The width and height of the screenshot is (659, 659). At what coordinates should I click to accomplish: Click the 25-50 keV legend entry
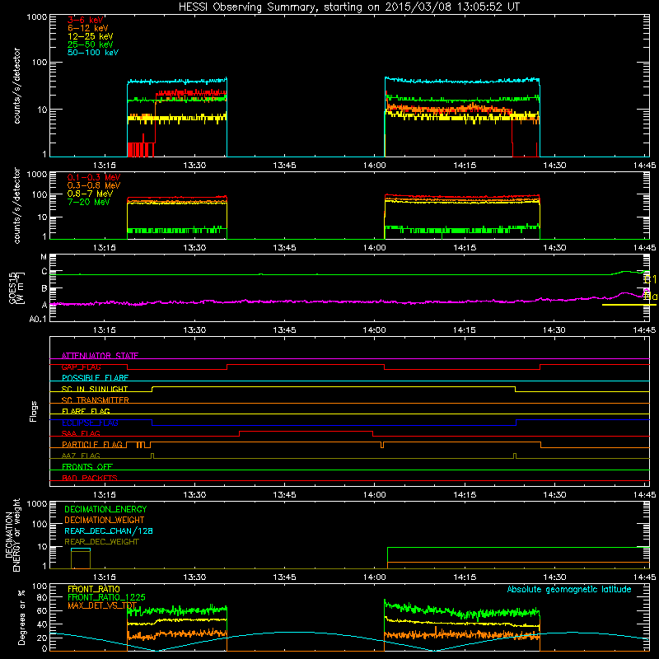[x=91, y=44]
